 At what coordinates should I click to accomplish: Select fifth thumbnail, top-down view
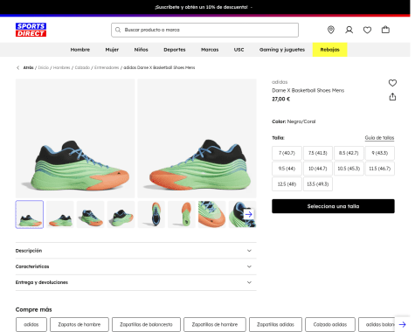click(151, 214)
